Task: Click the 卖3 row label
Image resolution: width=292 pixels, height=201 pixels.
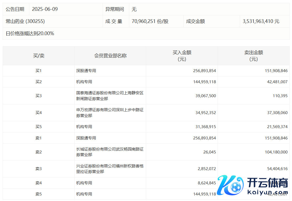Action: click(x=39, y=169)
